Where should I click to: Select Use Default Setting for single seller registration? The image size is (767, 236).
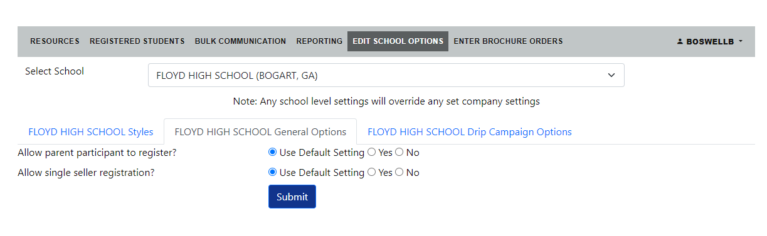click(x=272, y=172)
